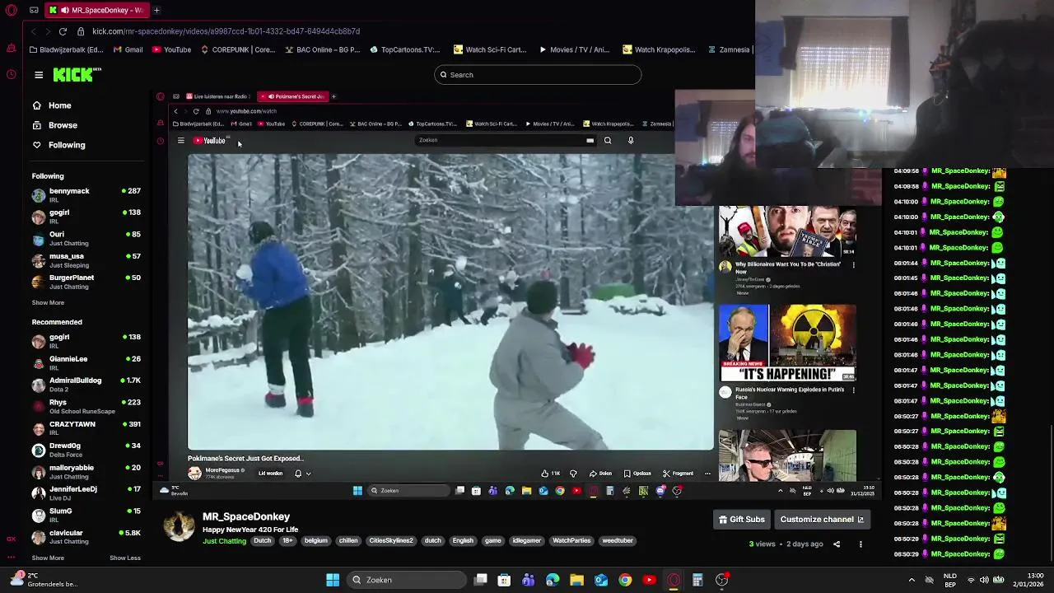The height and width of the screenshot is (593, 1054).
Task: Toggle the Kick sidebar hamburger menu
Action: pyautogui.click(x=39, y=75)
